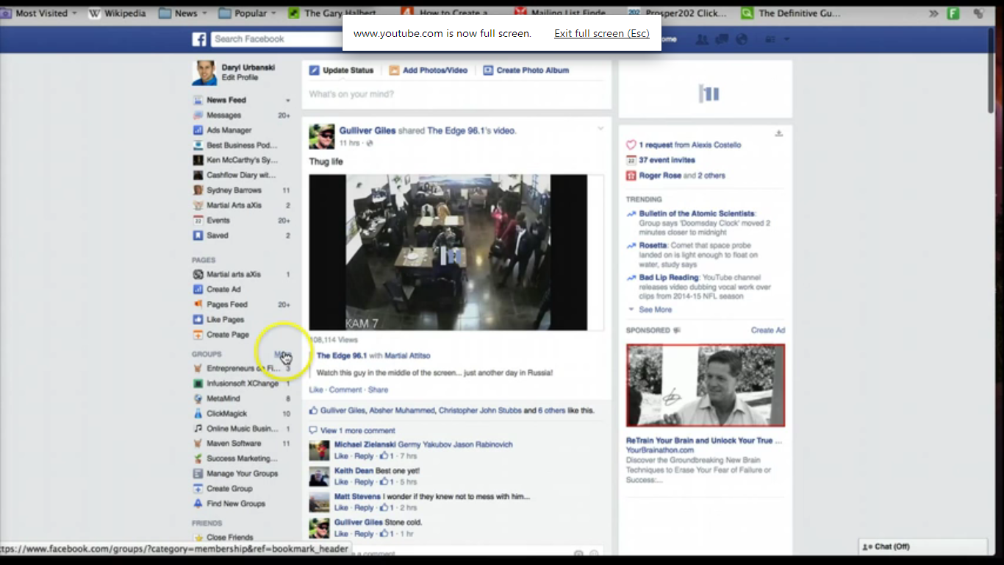
Task: Click the event invites calendar icon
Action: point(631,160)
